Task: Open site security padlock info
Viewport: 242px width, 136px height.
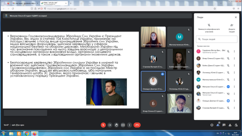Action: tap(35, 9)
